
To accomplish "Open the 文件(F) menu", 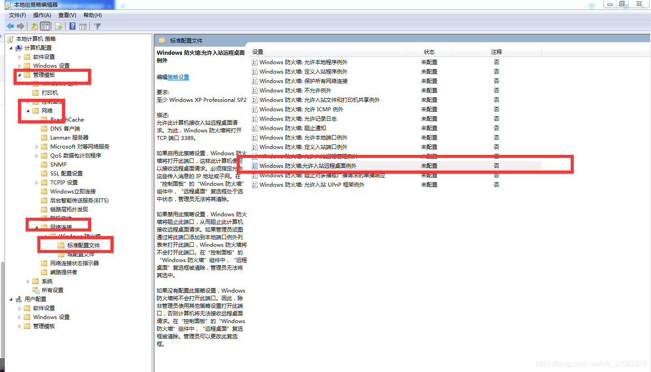I will (18, 15).
